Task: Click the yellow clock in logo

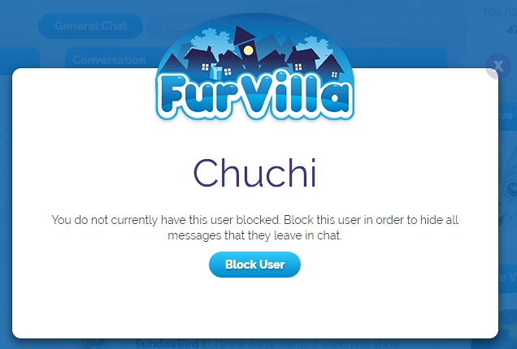Action: (248, 50)
